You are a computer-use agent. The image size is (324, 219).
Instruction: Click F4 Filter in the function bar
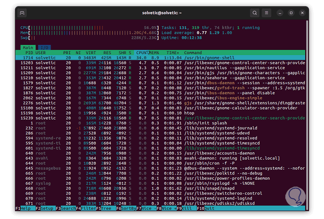86,208
